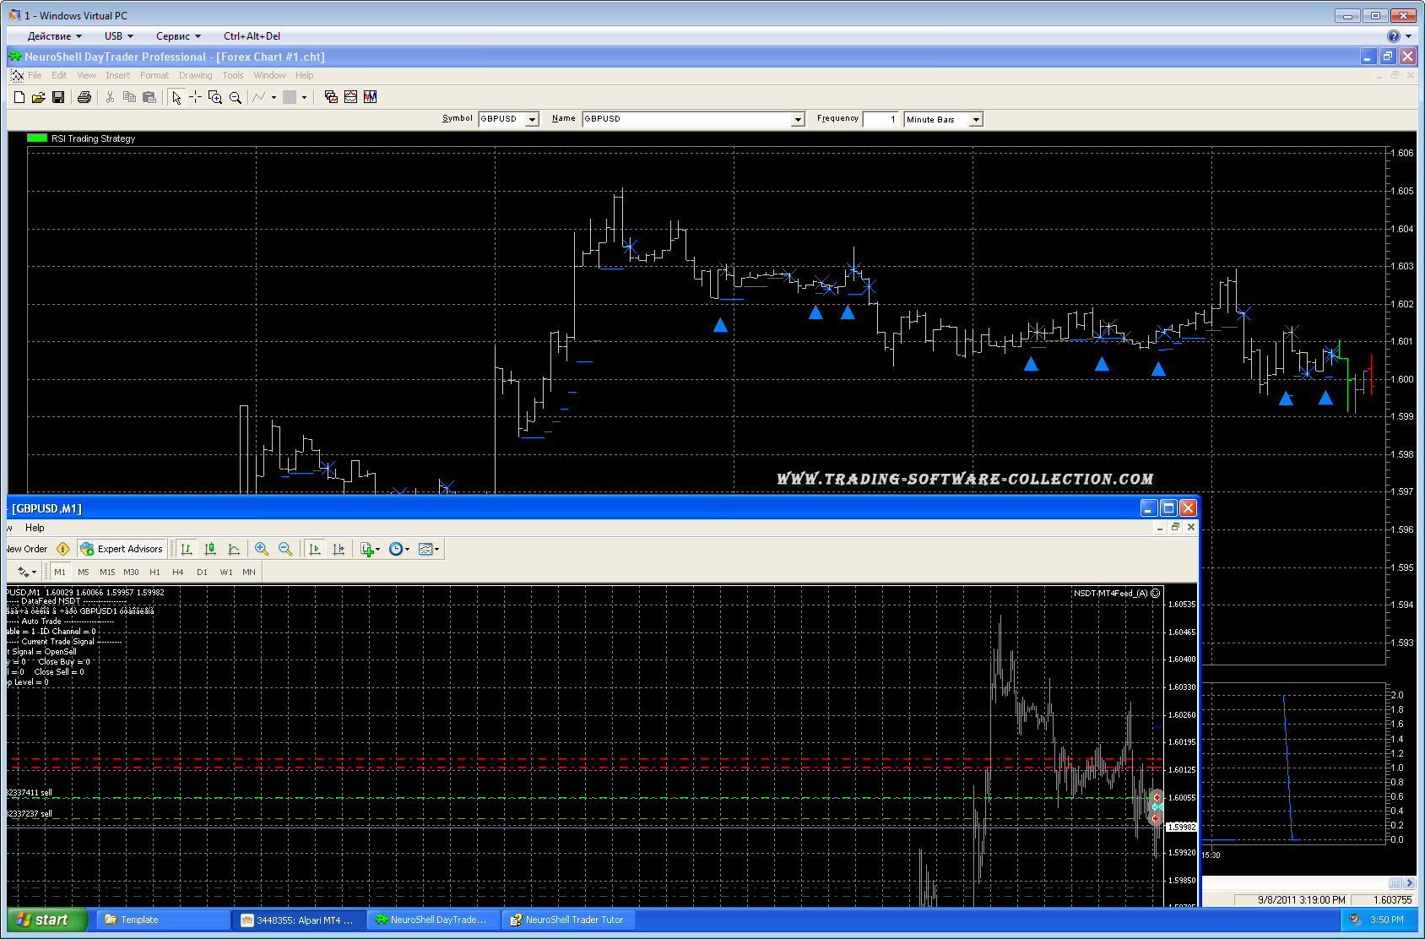The image size is (1425, 939).
Task: Print chart using the printer icon
Action: 84,98
